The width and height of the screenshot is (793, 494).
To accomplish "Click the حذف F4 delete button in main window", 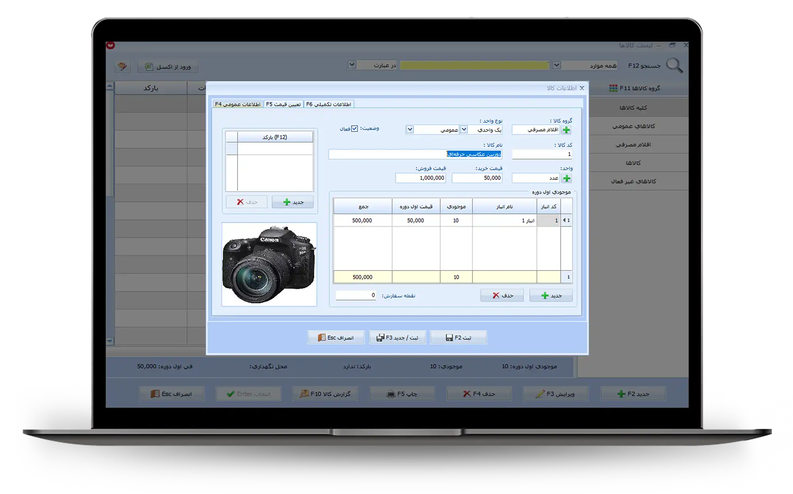I will [x=479, y=394].
